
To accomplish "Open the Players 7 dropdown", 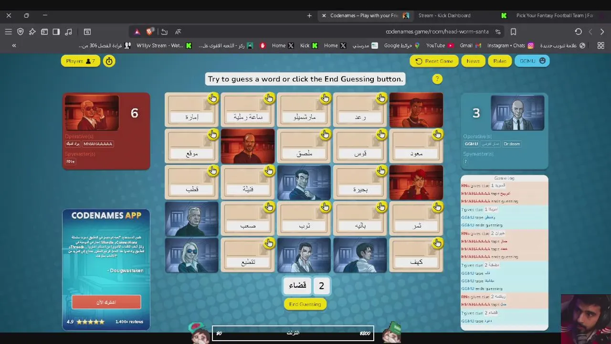I will pos(81,61).
